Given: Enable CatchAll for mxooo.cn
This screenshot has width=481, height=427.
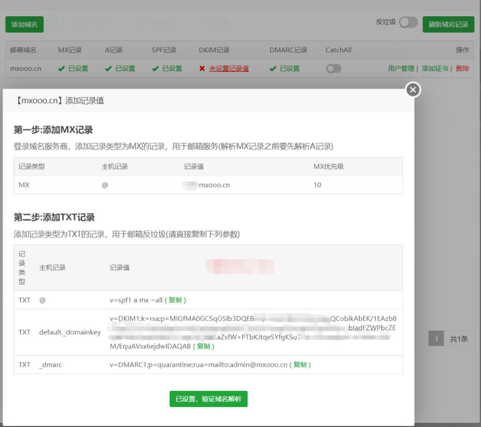Looking at the screenshot, I should (333, 69).
